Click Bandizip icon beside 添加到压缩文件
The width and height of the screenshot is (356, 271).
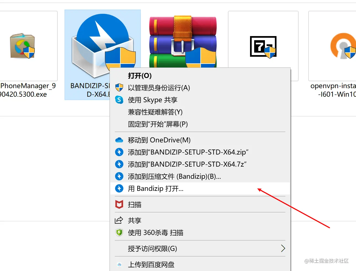point(119,177)
